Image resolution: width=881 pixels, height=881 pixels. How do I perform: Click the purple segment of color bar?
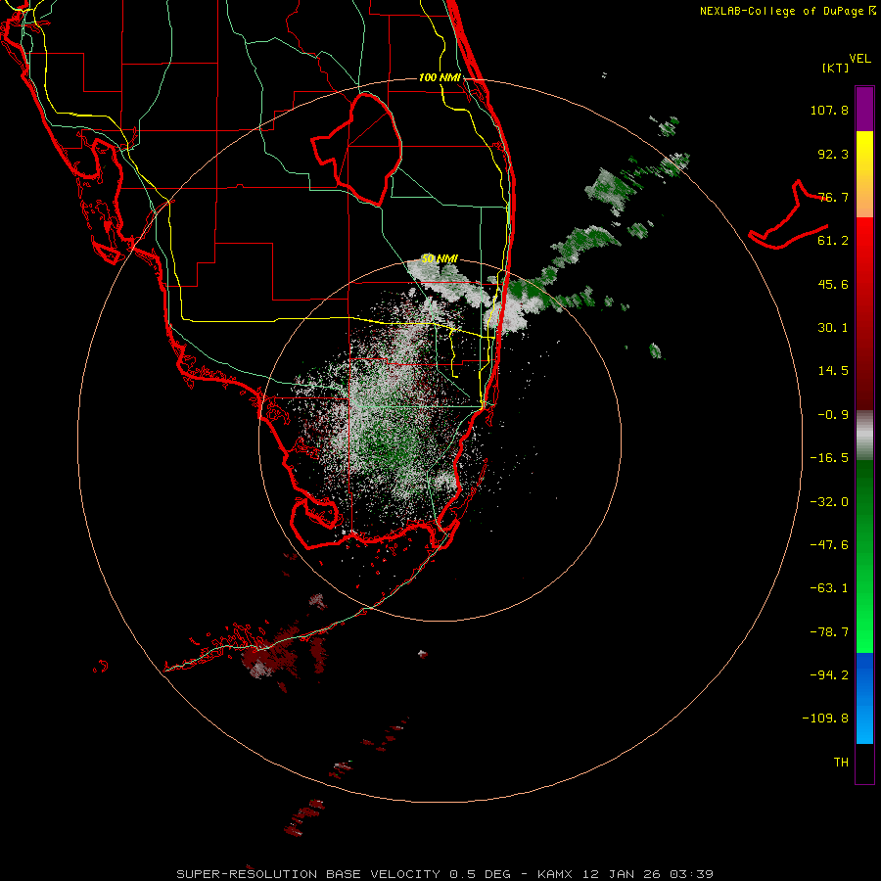click(x=864, y=109)
